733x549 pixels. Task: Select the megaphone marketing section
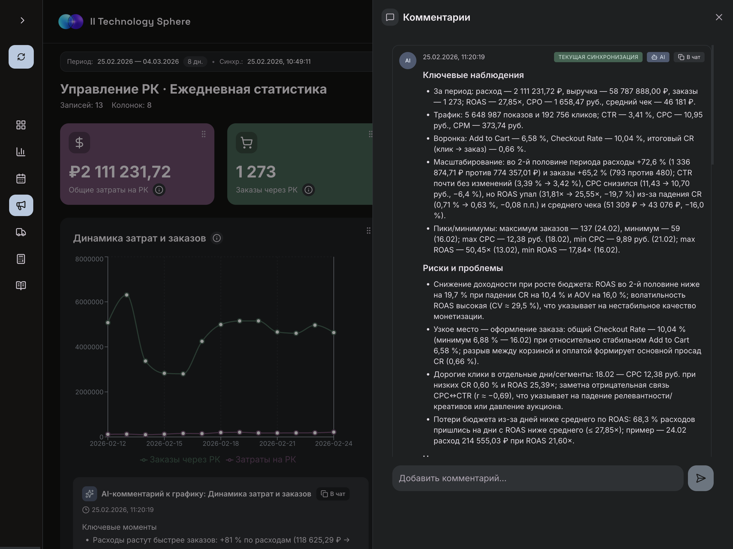pos(21,205)
